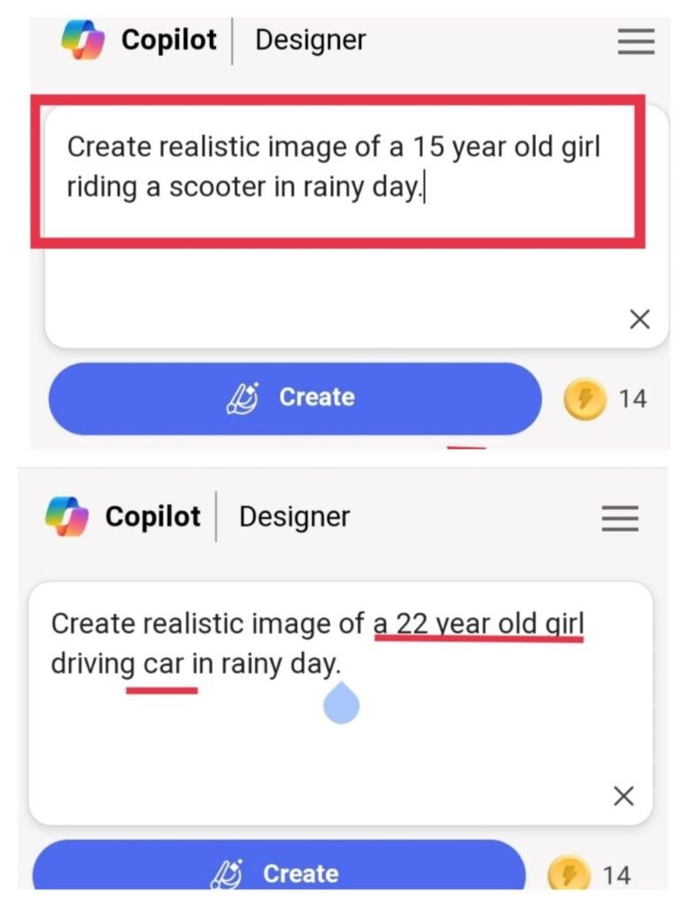Click the lightning boost coin next to 14
Viewport: 688px width, 907px height.
pos(587,399)
